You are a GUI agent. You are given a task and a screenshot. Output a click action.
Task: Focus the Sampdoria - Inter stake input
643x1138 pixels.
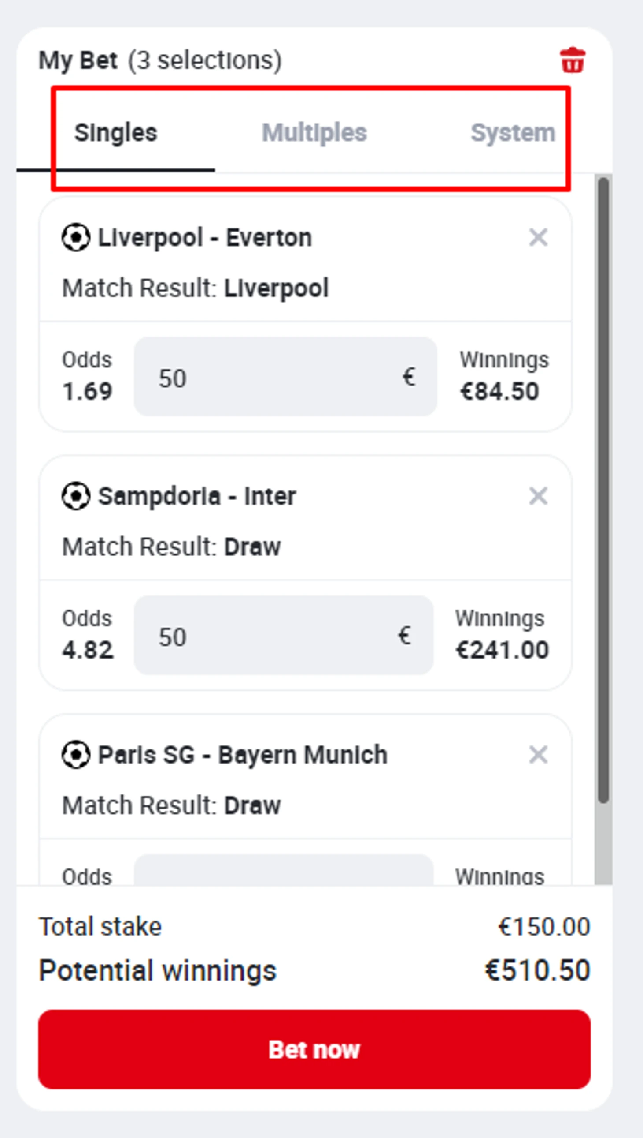coord(284,635)
